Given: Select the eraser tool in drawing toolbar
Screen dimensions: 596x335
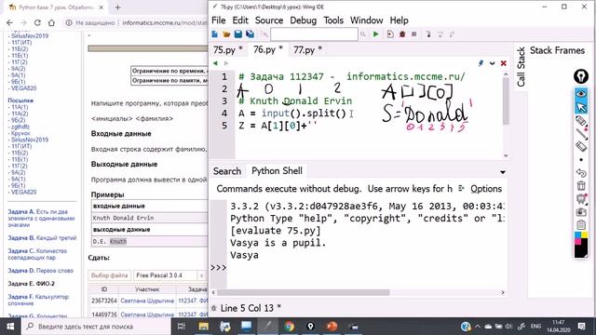Looking at the screenshot, I should (581, 146).
